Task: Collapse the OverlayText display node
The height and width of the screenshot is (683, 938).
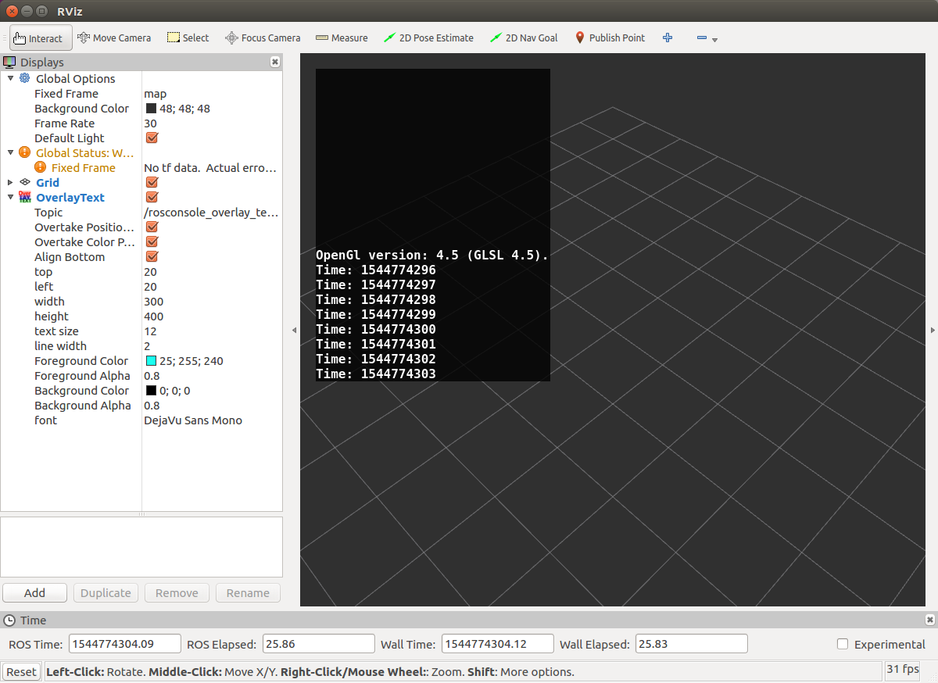Action: [x=10, y=197]
